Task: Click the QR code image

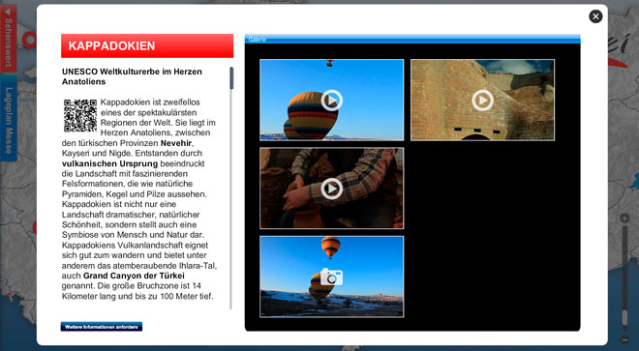Action: click(80, 116)
